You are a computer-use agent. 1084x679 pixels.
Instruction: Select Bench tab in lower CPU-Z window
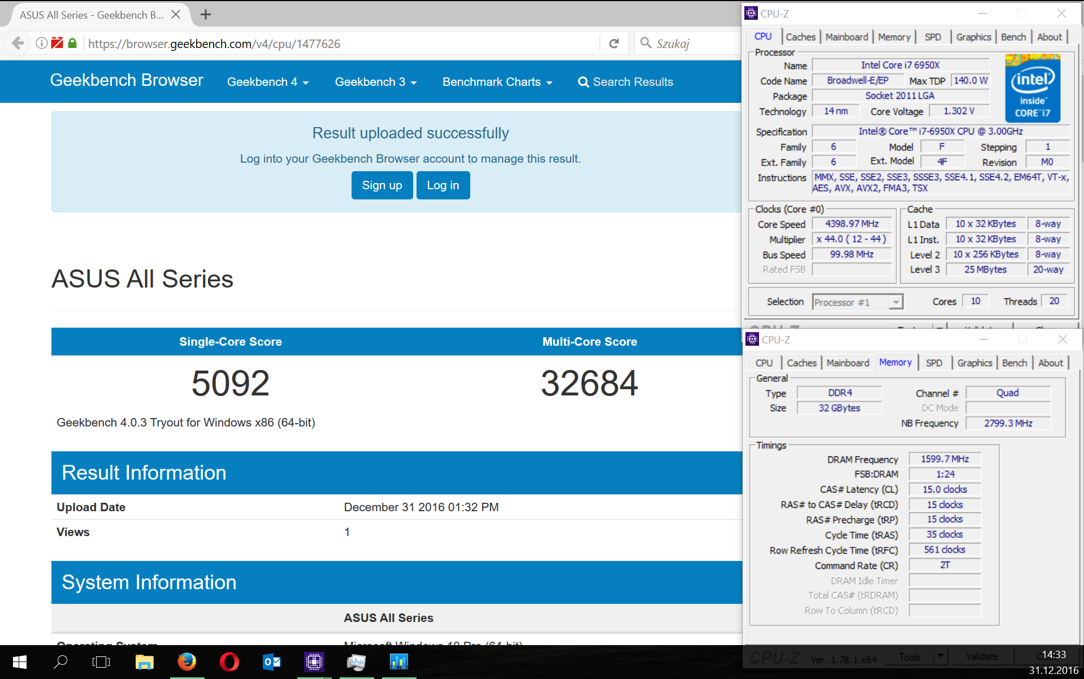pyautogui.click(x=1014, y=363)
